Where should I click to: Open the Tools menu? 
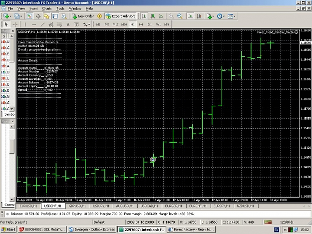(x=60, y=8)
